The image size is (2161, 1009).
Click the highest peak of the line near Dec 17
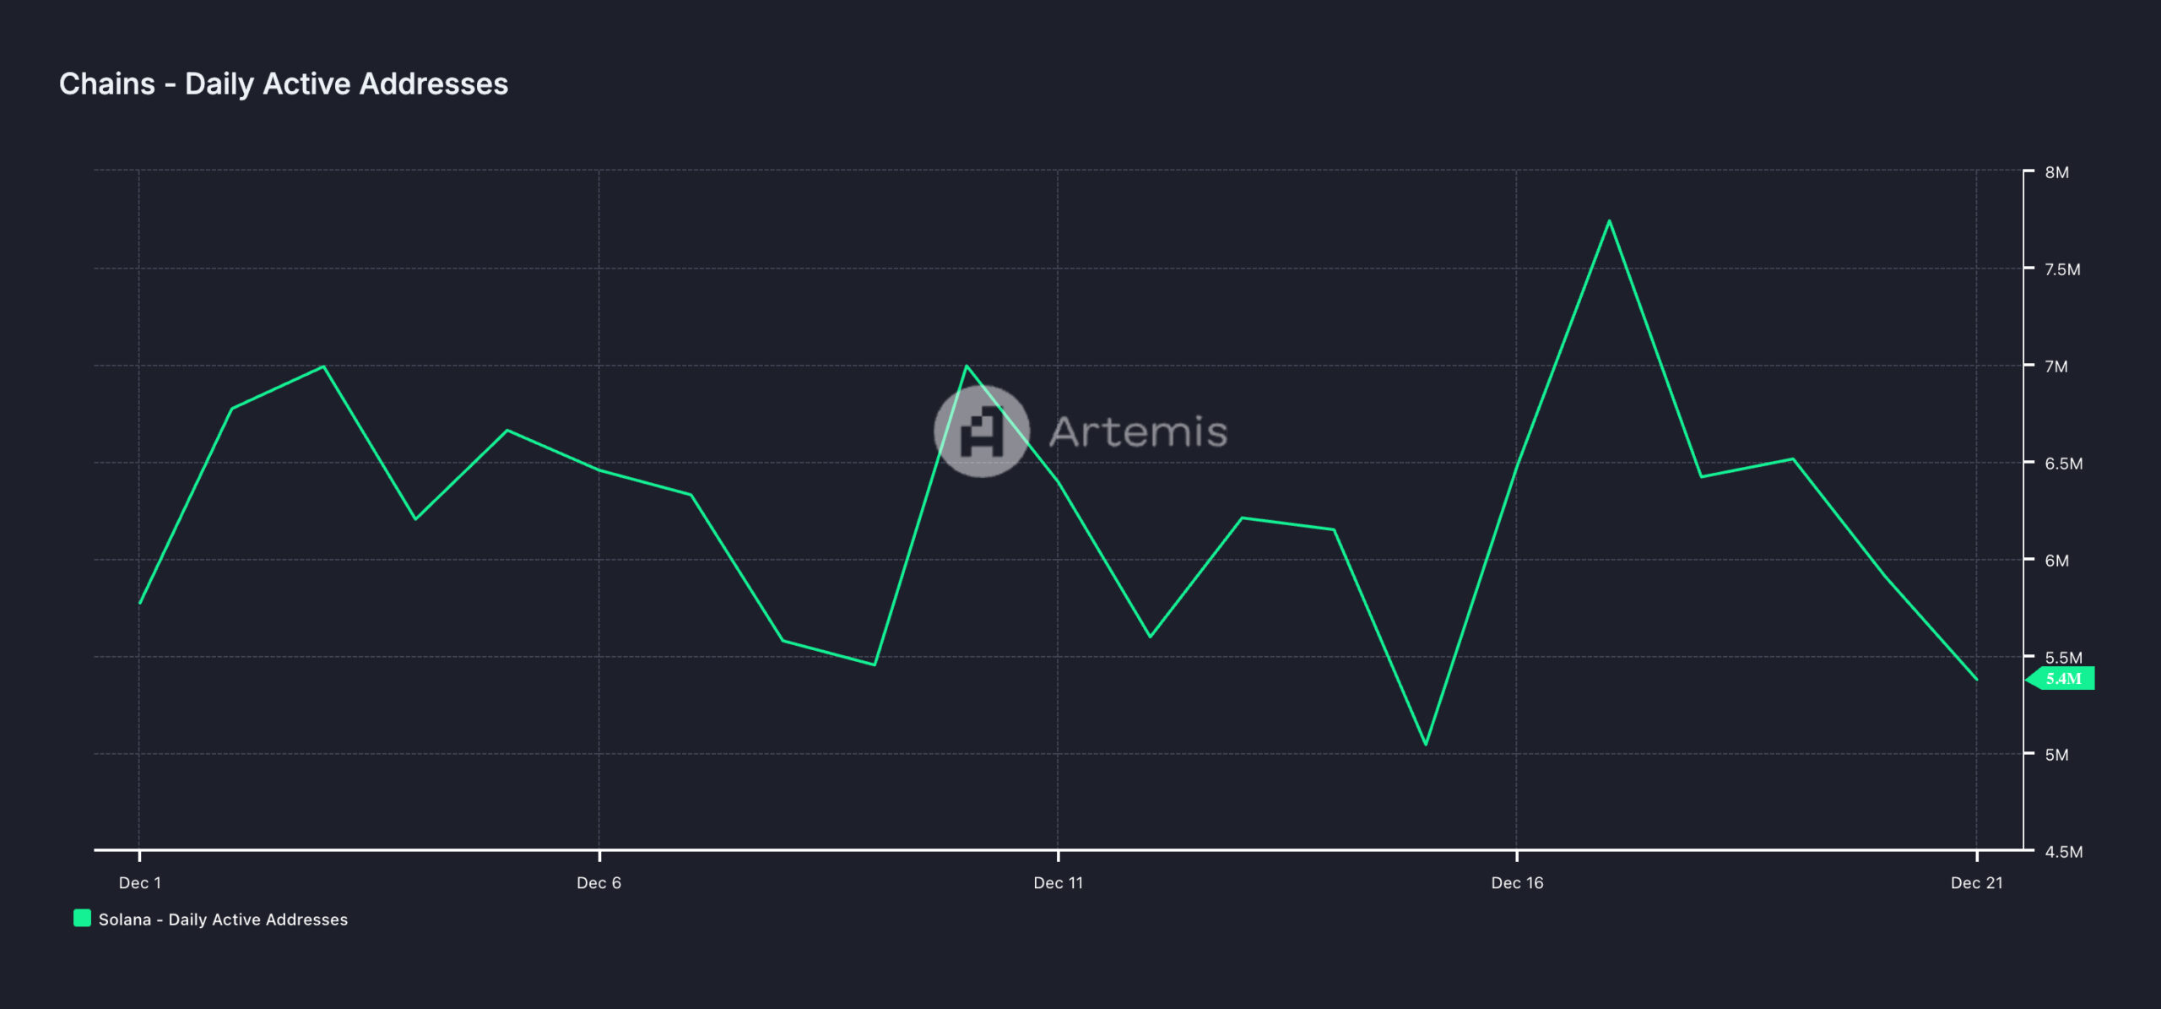click(1609, 221)
